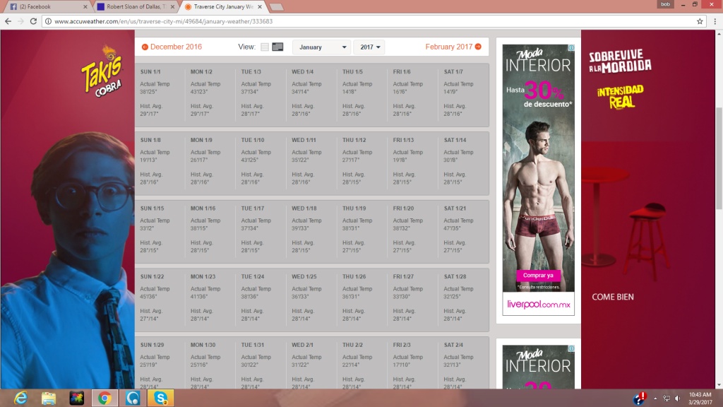Select the WED 1/4 day cell
This screenshot has width=723, height=407.
311,95
